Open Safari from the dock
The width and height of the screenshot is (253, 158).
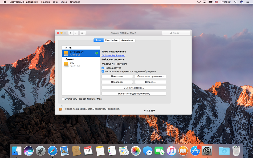pos(52,151)
